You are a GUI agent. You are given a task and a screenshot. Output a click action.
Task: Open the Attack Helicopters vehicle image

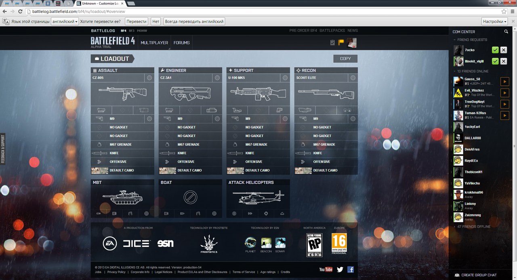pos(258,198)
